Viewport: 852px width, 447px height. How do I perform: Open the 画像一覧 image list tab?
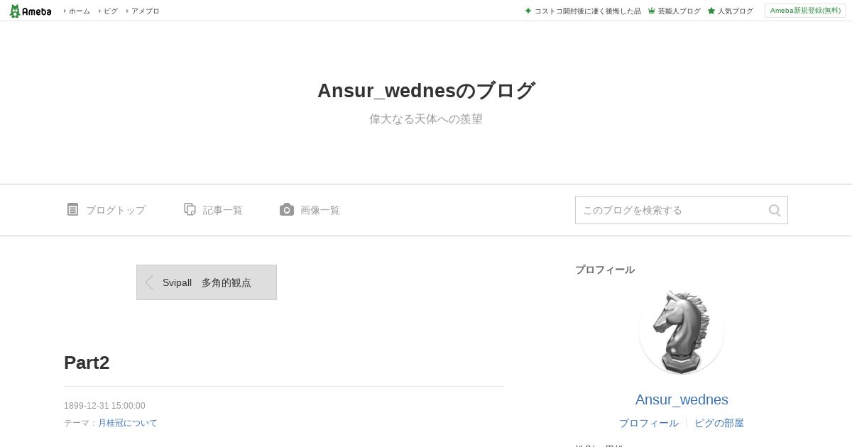(320, 210)
